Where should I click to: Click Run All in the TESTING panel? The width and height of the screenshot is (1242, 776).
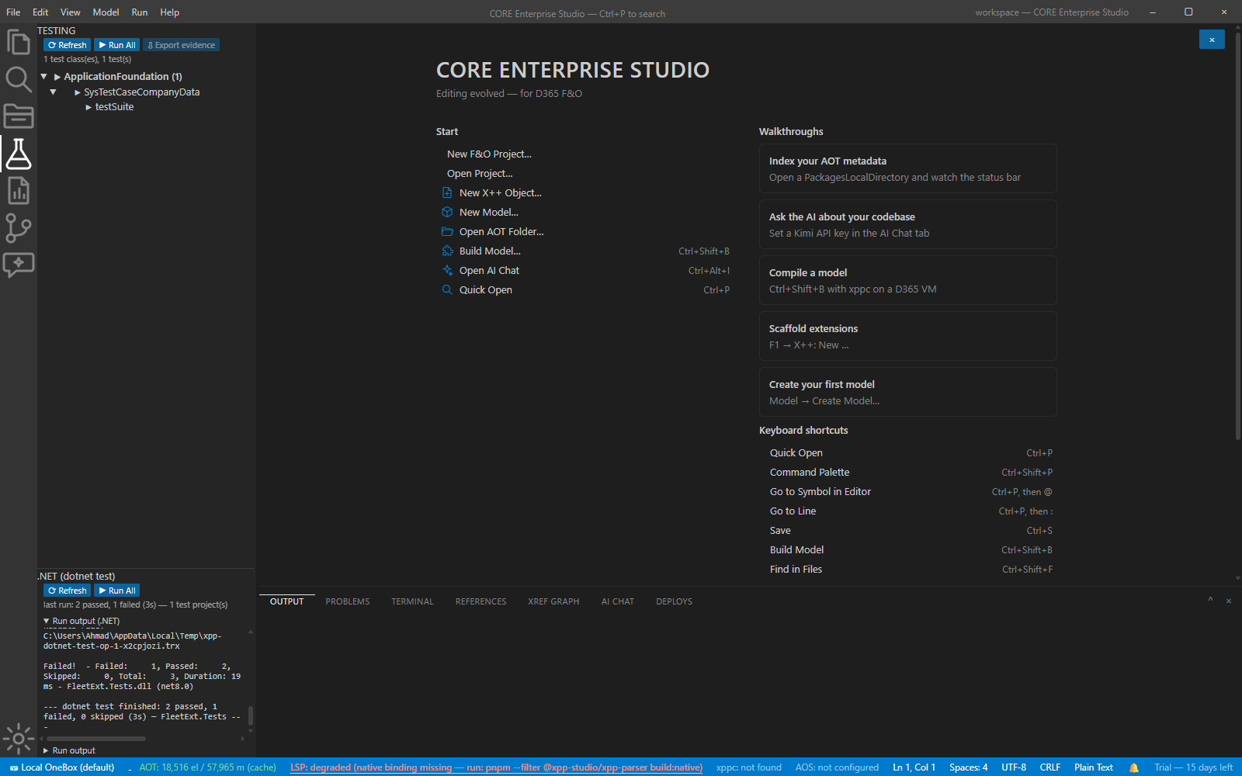pyautogui.click(x=117, y=45)
